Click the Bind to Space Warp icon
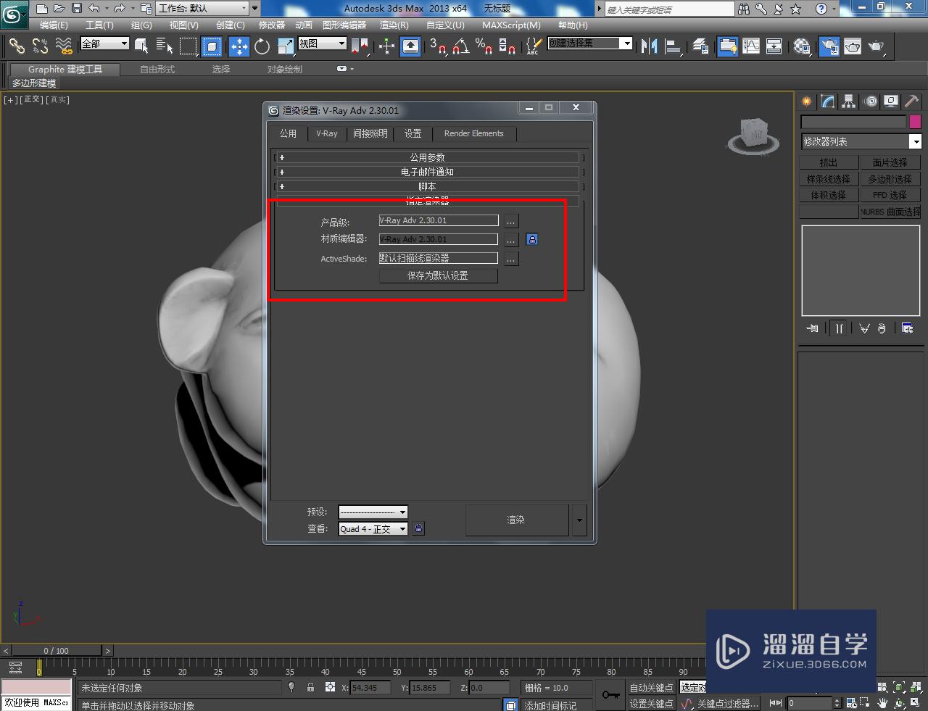Viewport: 928px width, 711px height. click(x=64, y=46)
